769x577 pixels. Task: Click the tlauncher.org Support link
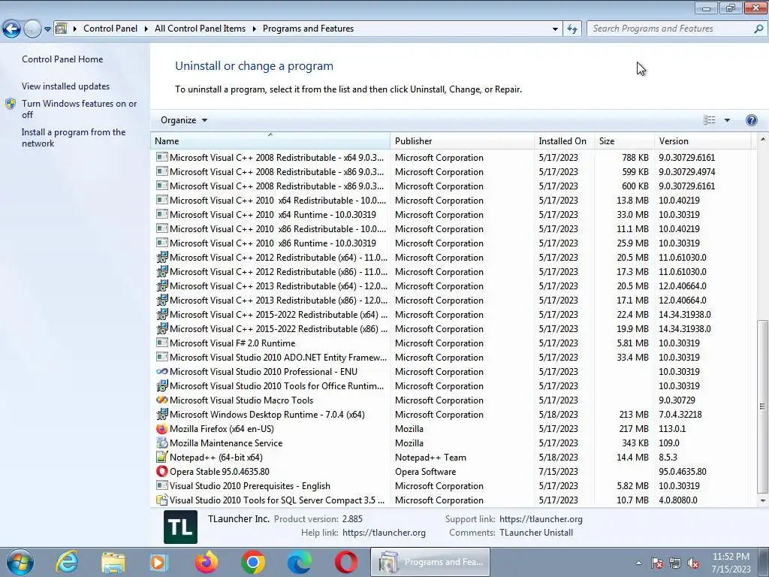click(541, 518)
